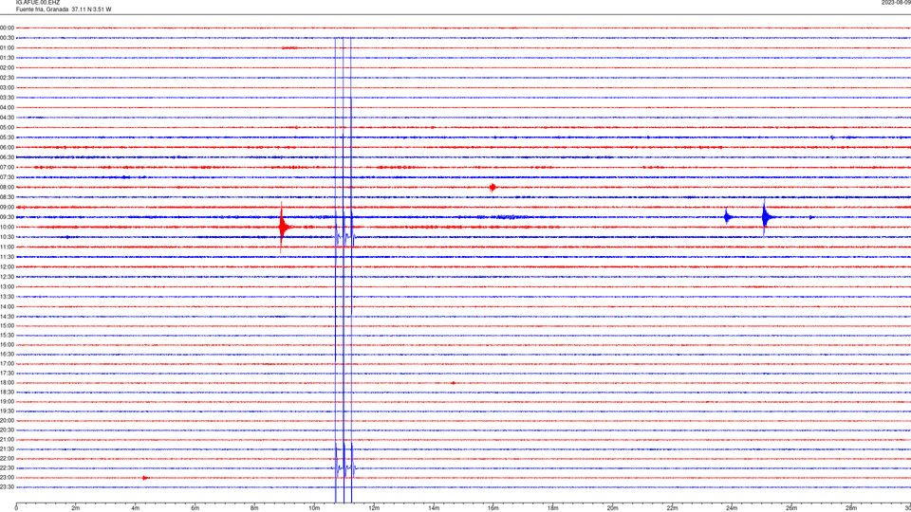Choose the 12:00 trace label
911x512 pixels.
(x=7, y=267)
